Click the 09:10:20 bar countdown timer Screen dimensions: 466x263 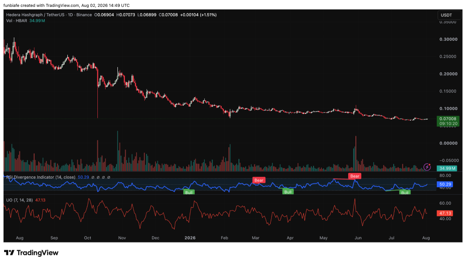pyautogui.click(x=448, y=124)
